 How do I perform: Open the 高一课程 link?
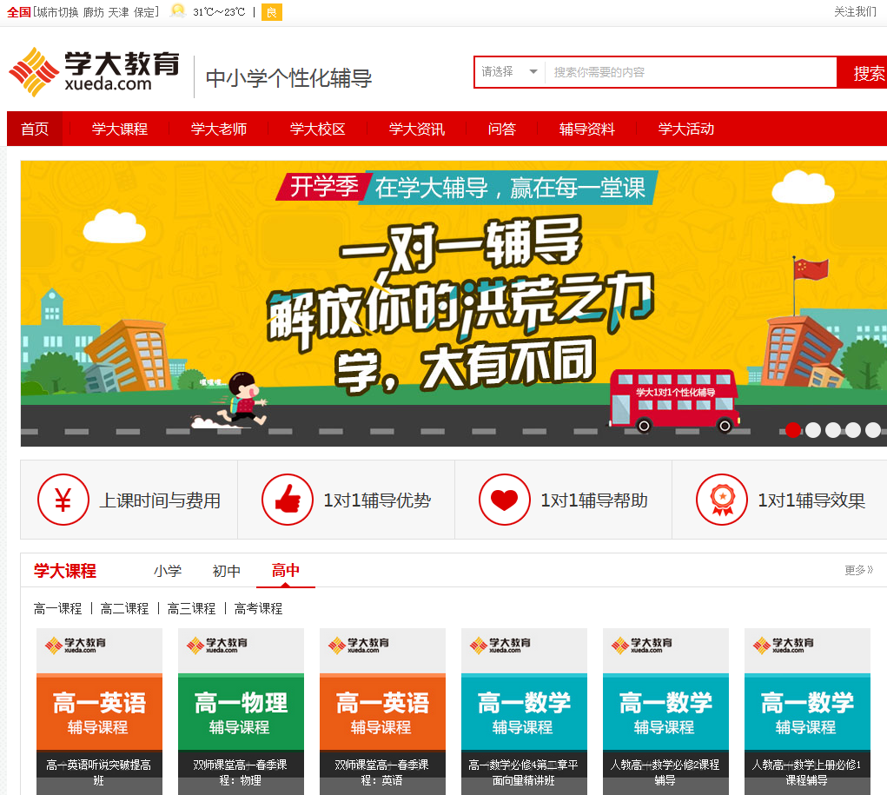57,608
